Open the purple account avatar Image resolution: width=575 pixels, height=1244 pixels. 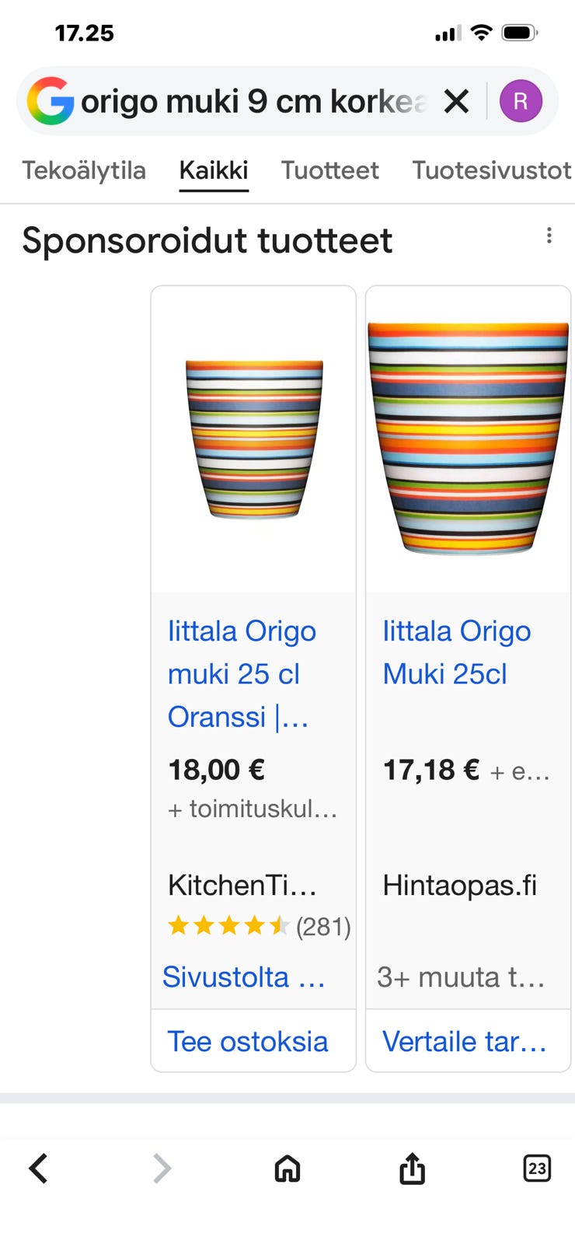coord(521,101)
